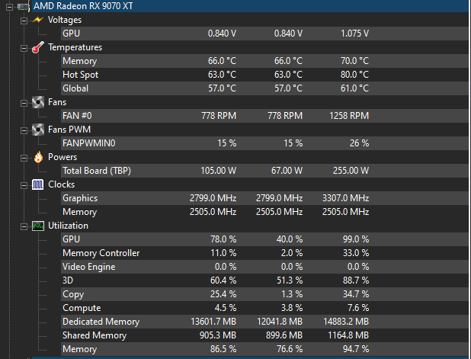471x359 pixels.
Task: Select the Temperatures category label
Action: click(75, 47)
